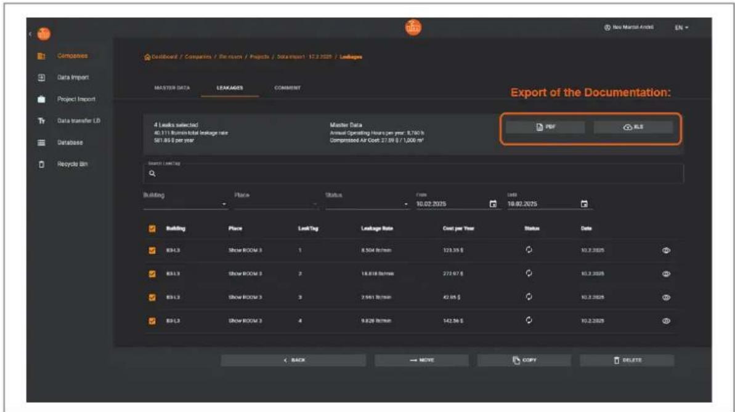
Task: Click the Delete button
Action: coord(627,360)
